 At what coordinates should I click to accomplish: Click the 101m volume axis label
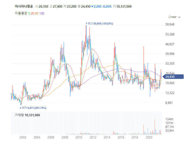(169, 123)
